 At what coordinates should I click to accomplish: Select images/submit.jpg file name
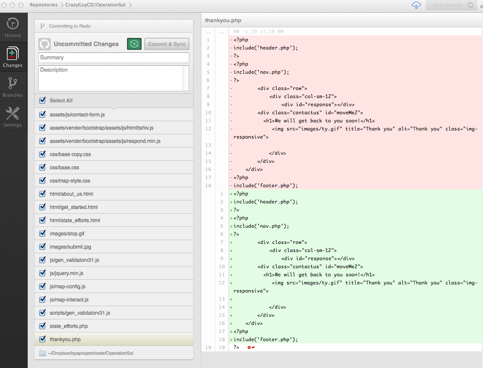coord(70,247)
